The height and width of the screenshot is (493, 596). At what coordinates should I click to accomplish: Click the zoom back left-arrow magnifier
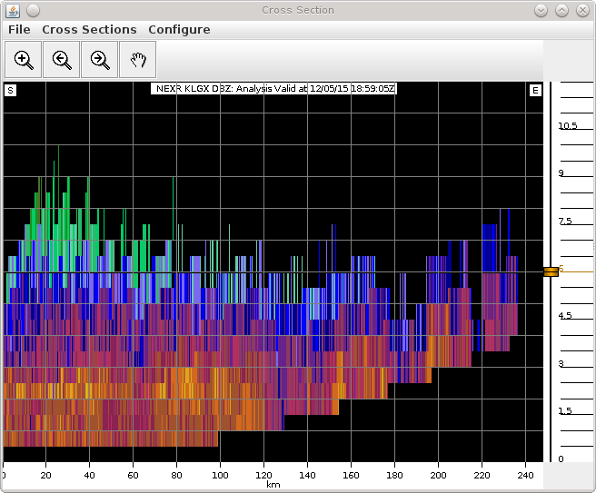point(62,60)
